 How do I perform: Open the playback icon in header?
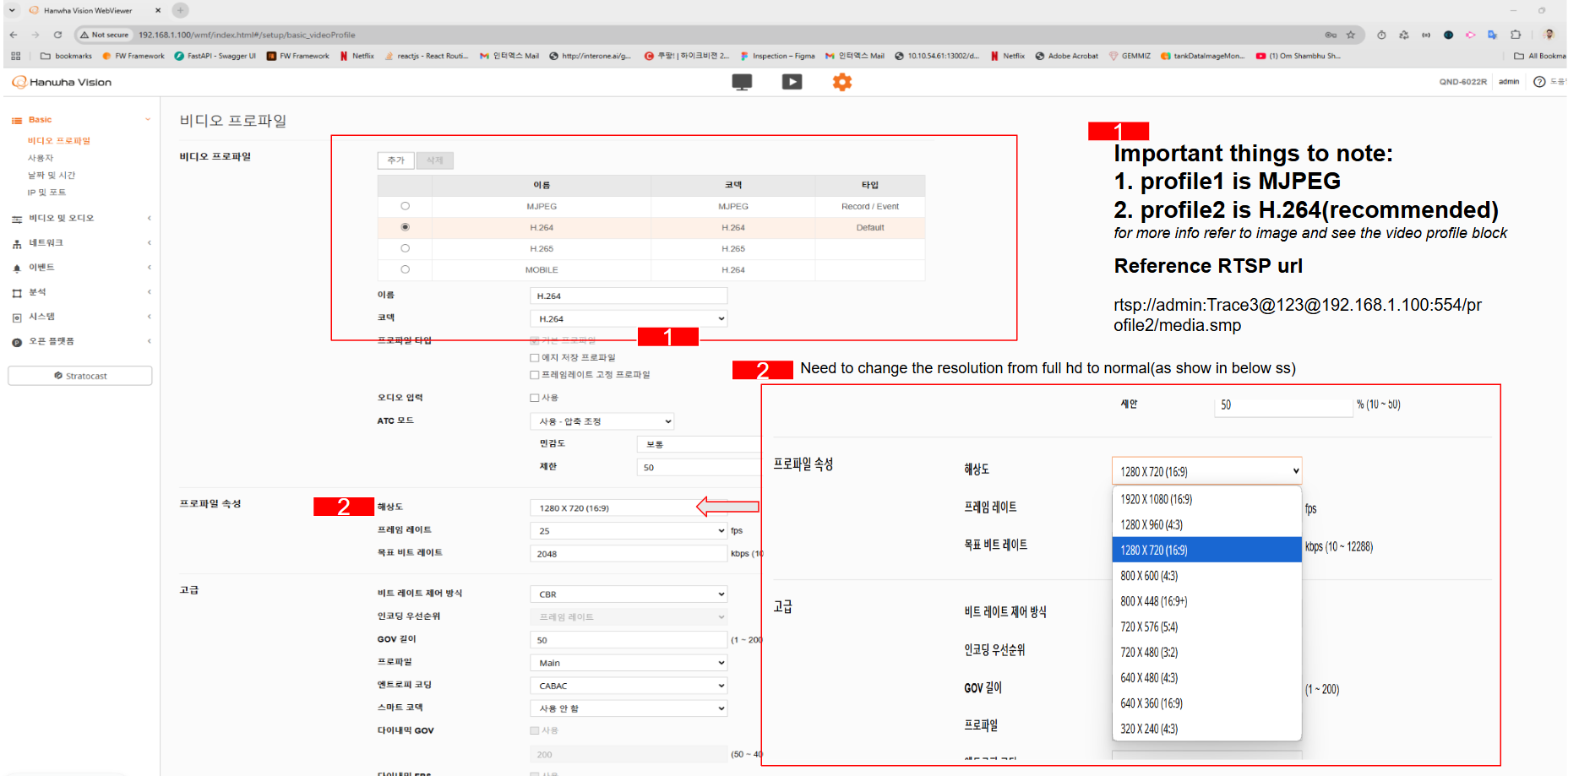point(792,82)
